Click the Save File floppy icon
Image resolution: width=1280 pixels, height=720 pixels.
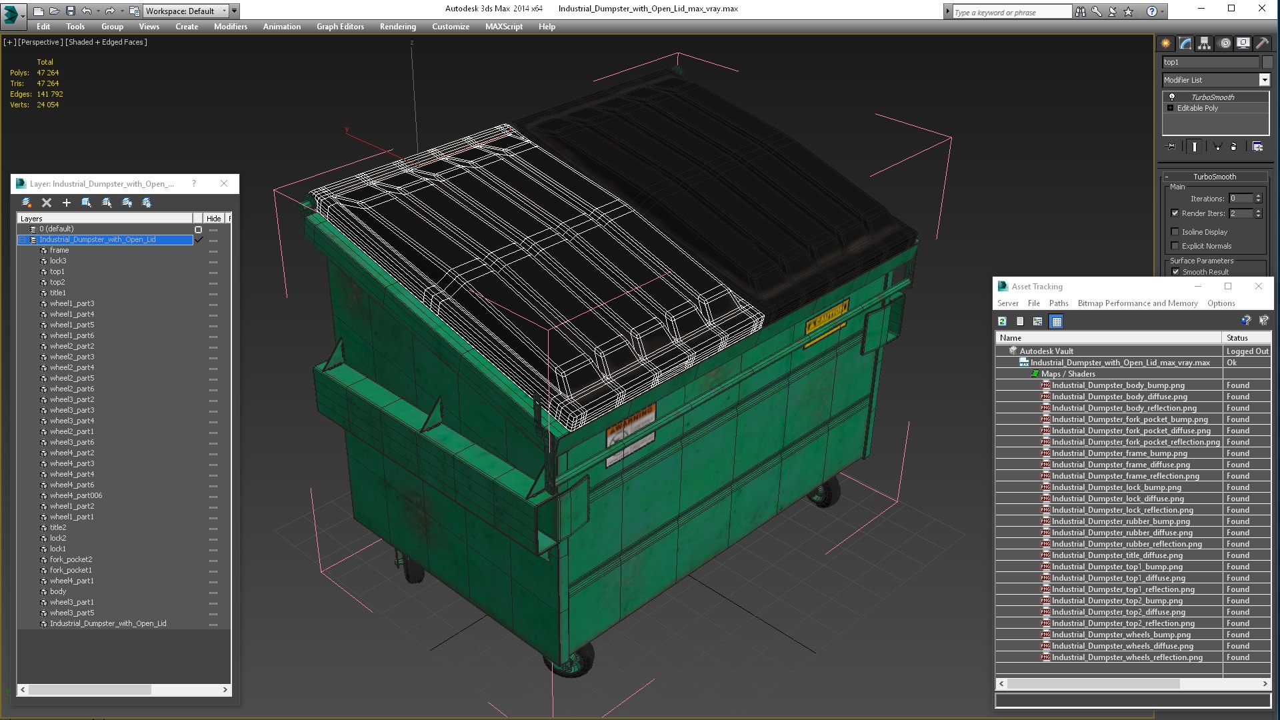(70, 11)
